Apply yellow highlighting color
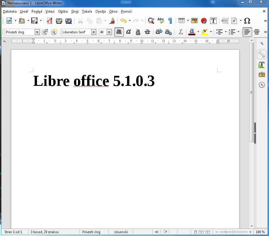 pyautogui.click(x=204, y=32)
